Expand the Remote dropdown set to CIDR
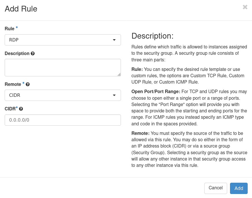 tap(63, 95)
